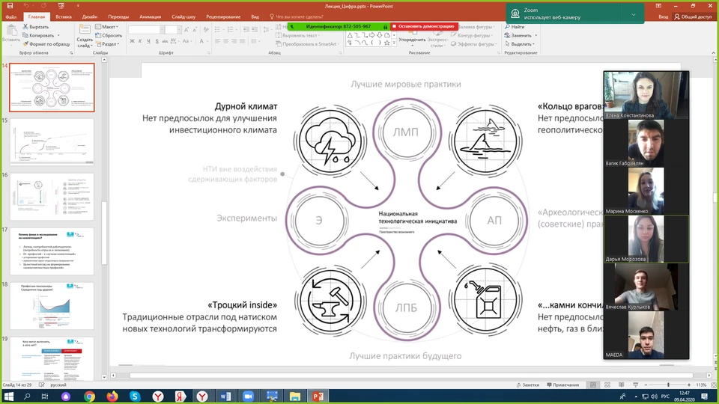Switch to normal view in status bar
719x404 pixels.
pyautogui.click(x=593, y=385)
